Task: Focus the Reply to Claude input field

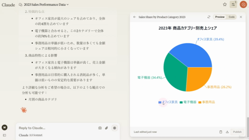Action: point(57,128)
